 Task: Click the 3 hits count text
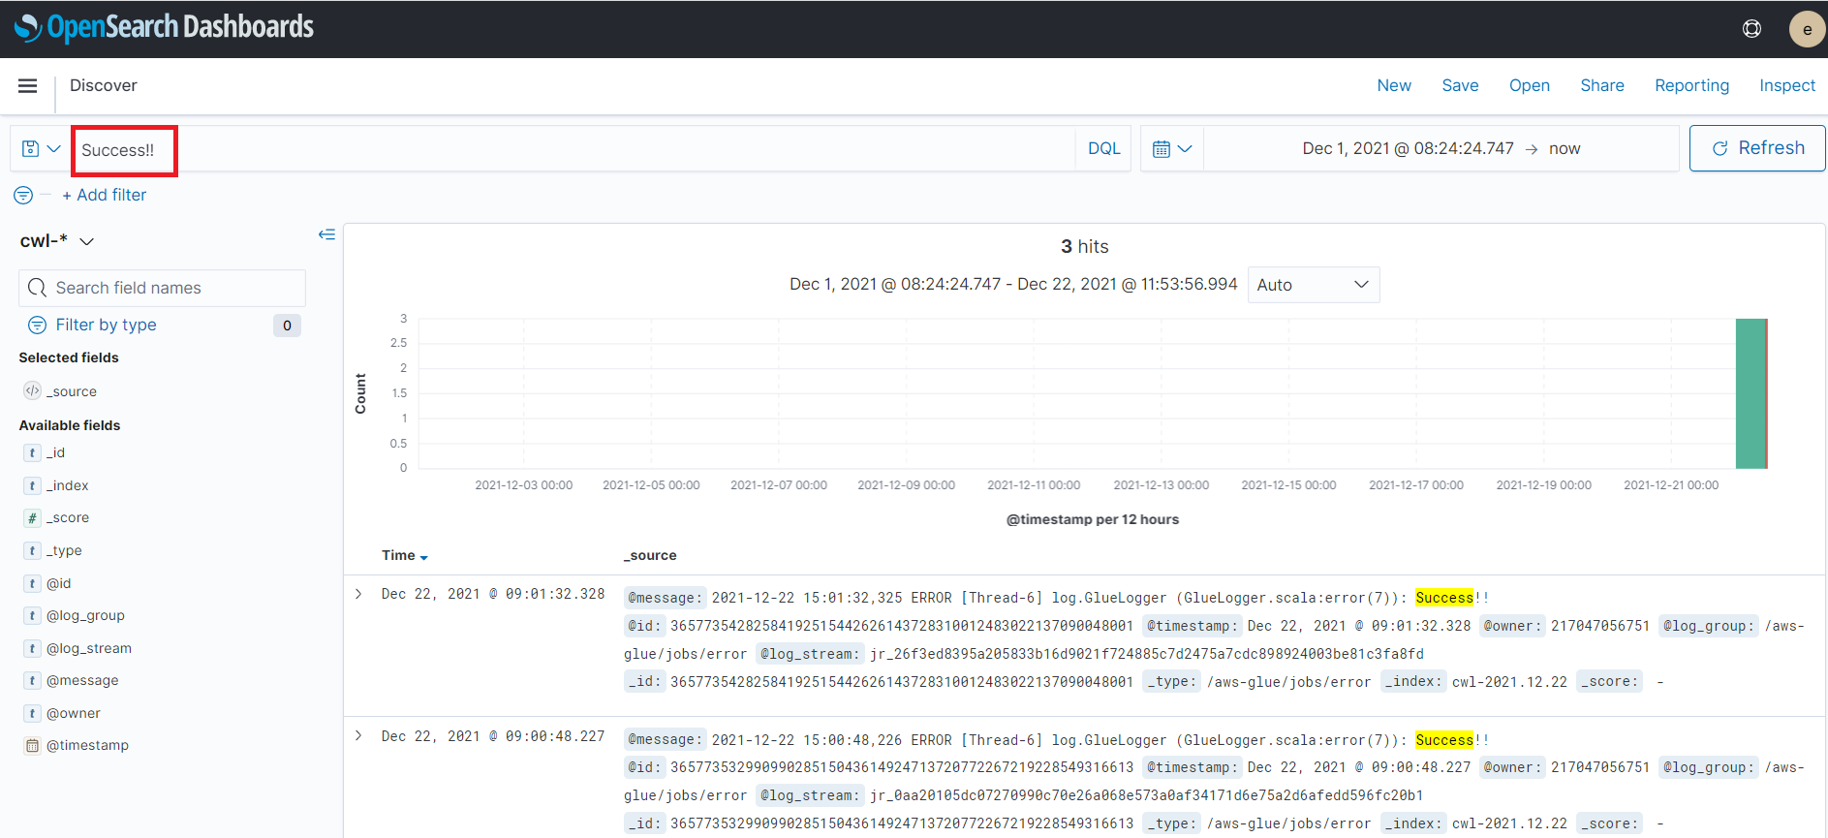[1085, 246]
